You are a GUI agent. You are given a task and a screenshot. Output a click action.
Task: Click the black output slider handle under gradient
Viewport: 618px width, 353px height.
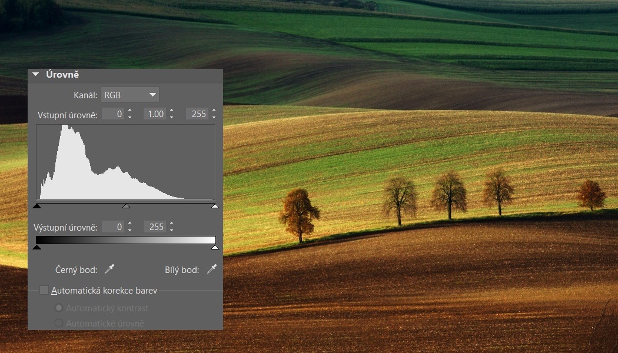pos(36,247)
